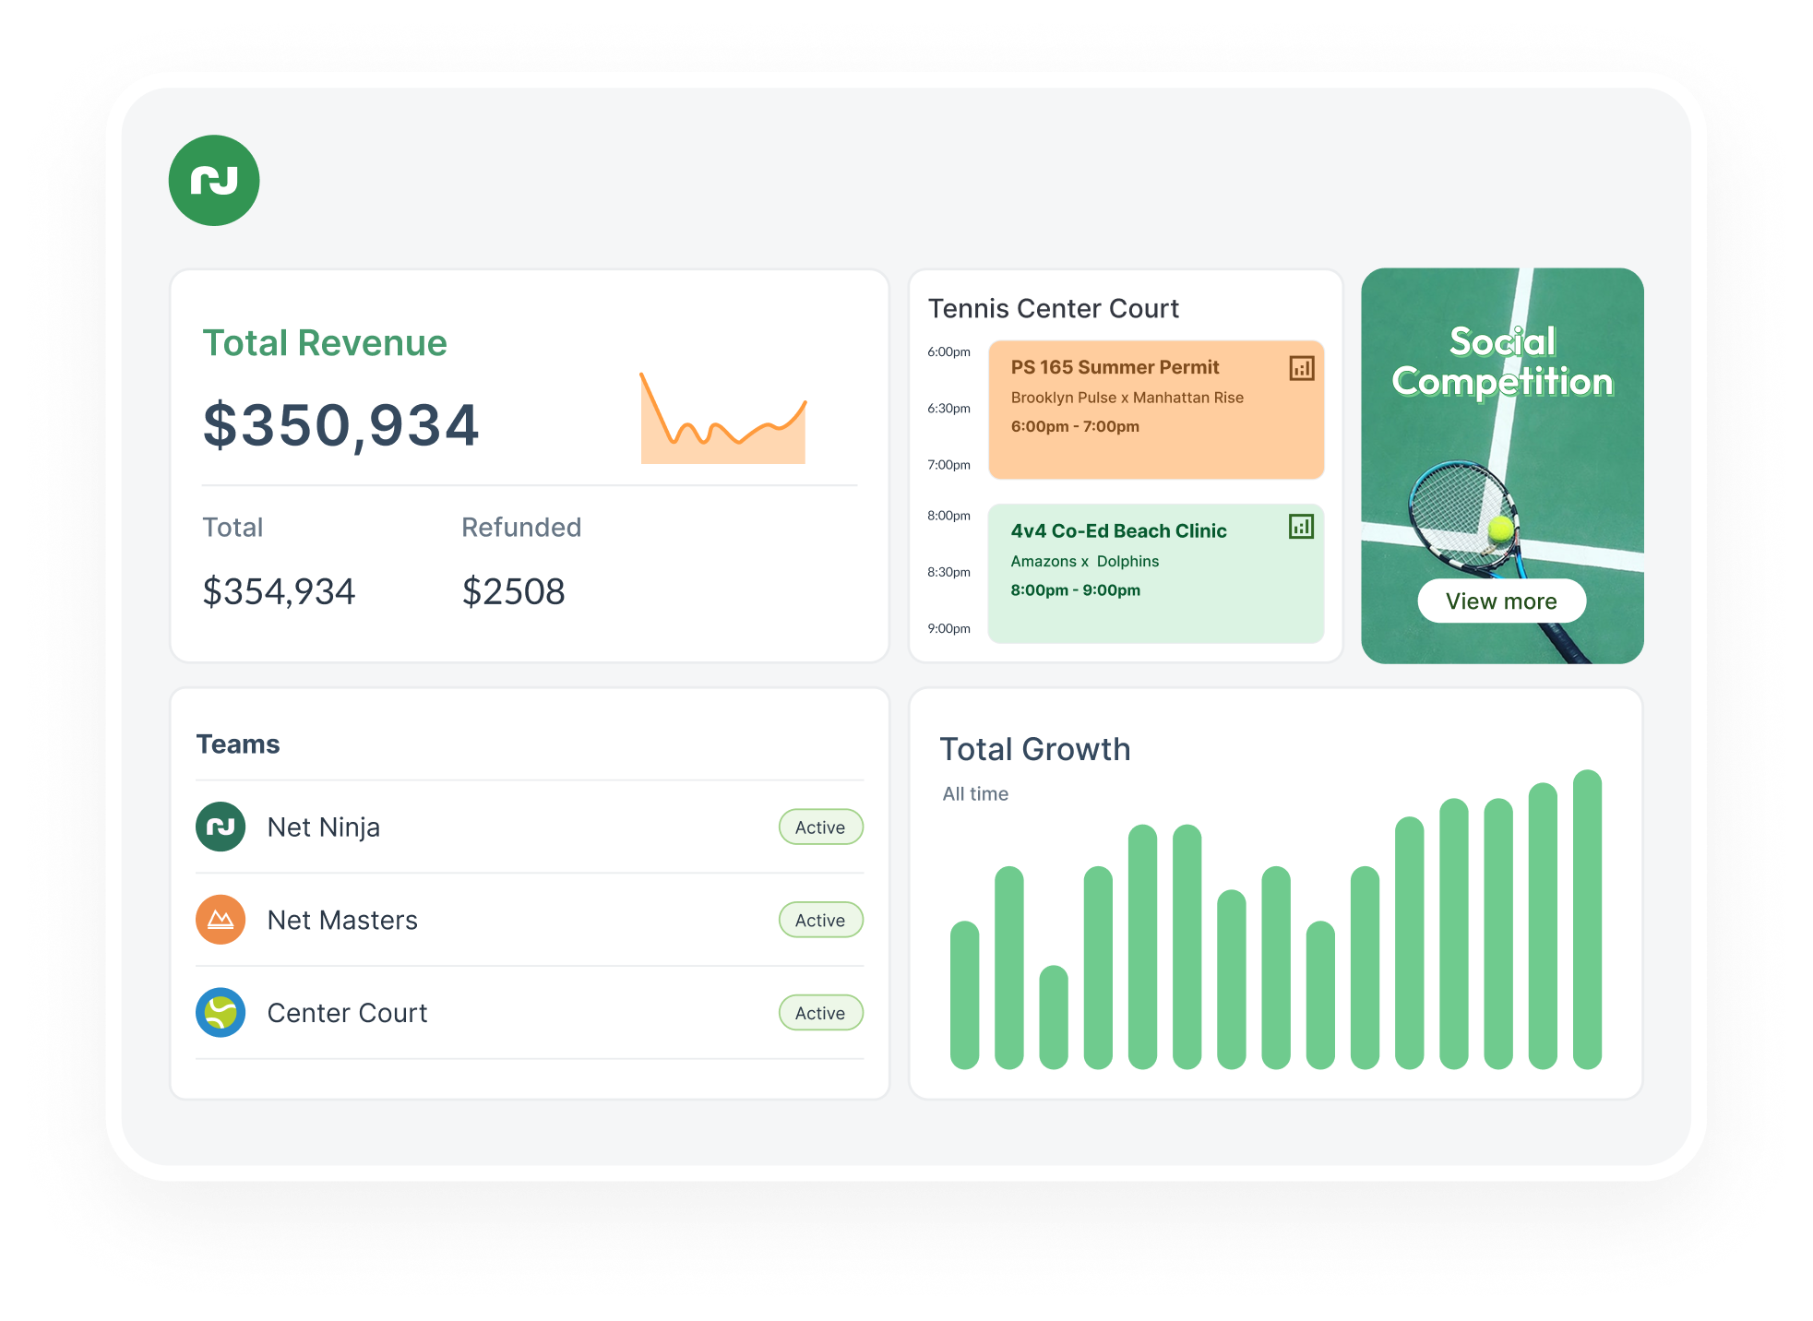Open stats icon on PS 165 Summer Permit
The width and height of the screenshot is (1813, 1321).
coord(1301,369)
